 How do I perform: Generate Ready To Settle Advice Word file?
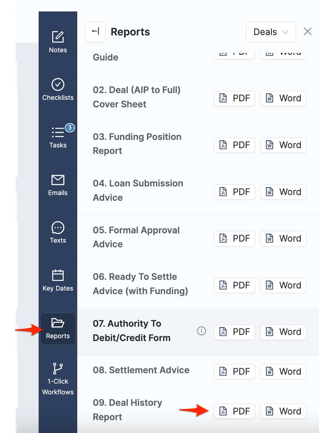point(283,285)
